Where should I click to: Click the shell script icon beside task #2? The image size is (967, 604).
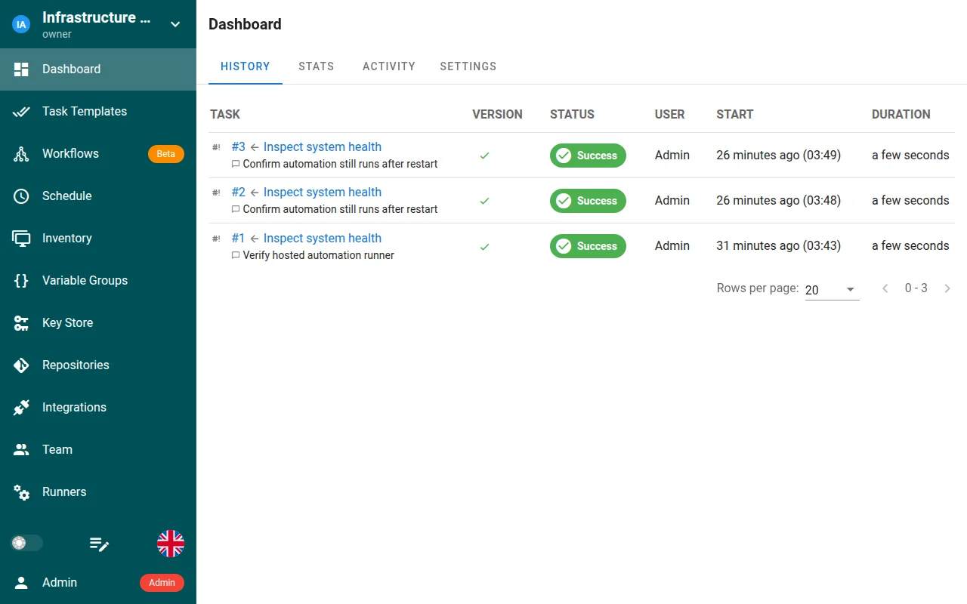[217, 193]
